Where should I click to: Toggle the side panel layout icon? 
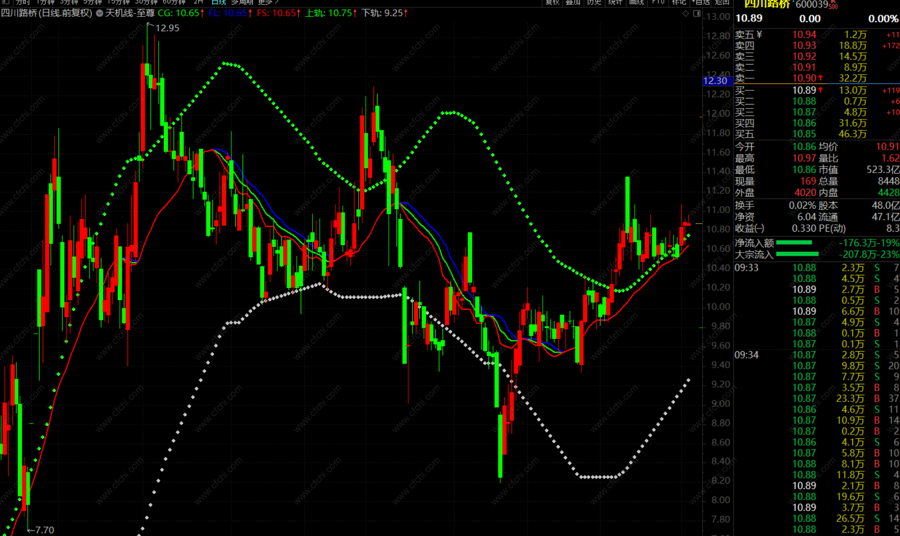(697, 13)
